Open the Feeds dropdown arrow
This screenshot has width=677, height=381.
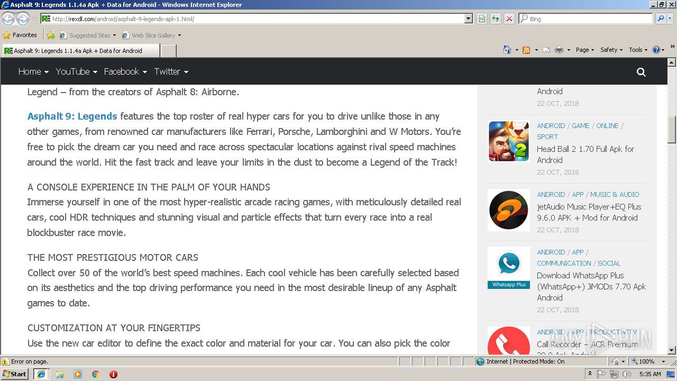[x=536, y=50]
